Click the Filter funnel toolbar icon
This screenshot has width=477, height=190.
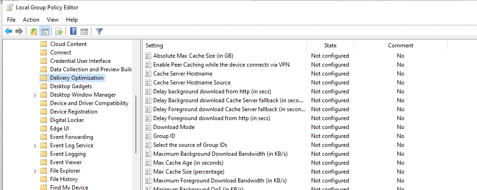(99, 31)
